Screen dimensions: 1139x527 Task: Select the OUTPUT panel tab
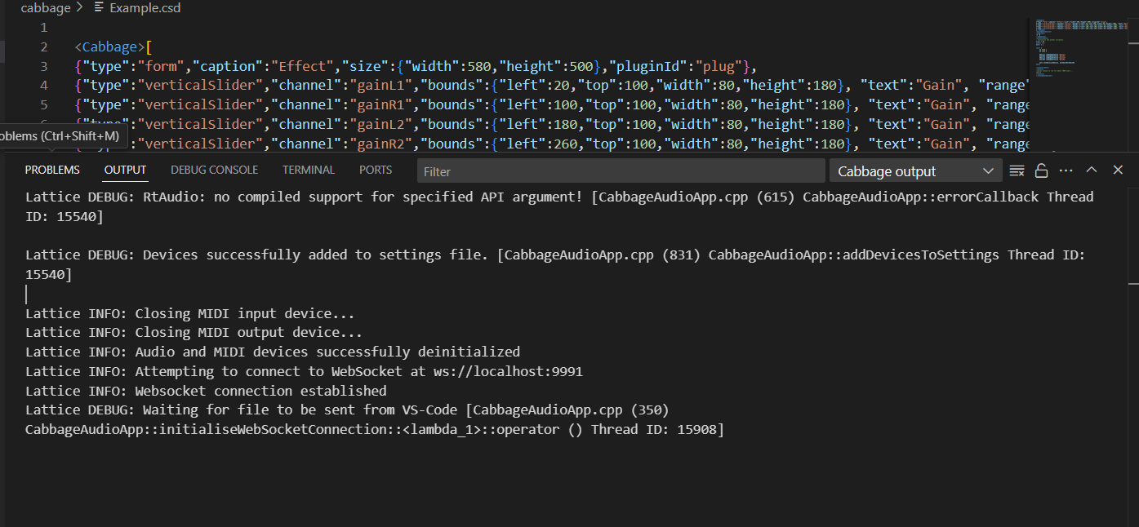point(125,170)
